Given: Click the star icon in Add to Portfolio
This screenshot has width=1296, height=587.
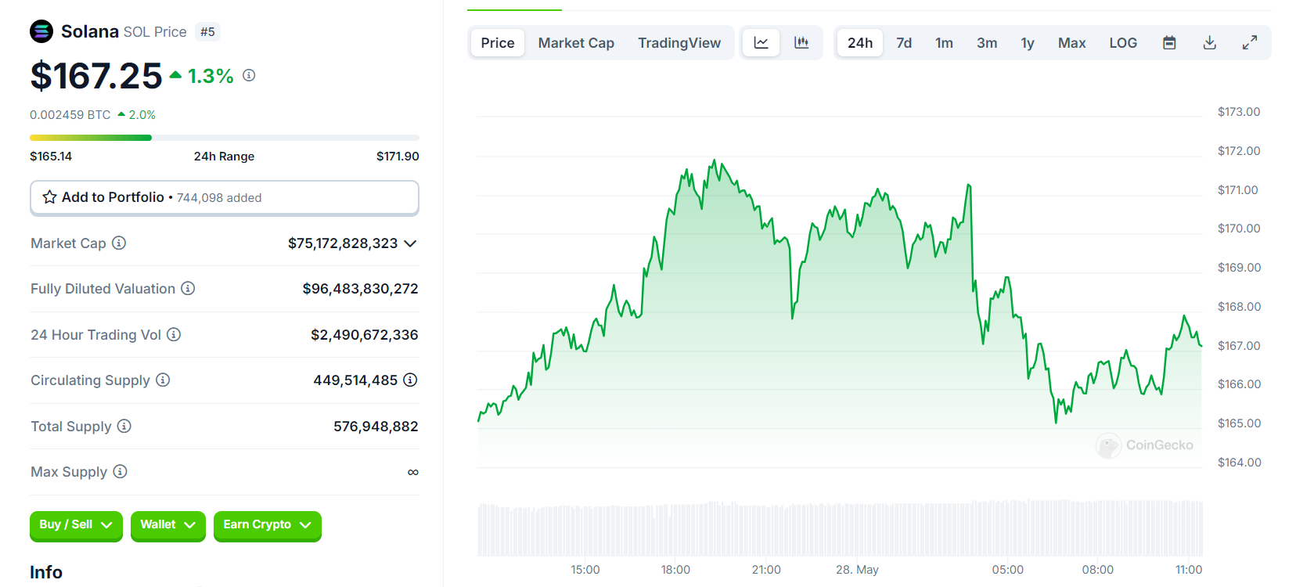Looking at the screenshot, I should [49, 197].
